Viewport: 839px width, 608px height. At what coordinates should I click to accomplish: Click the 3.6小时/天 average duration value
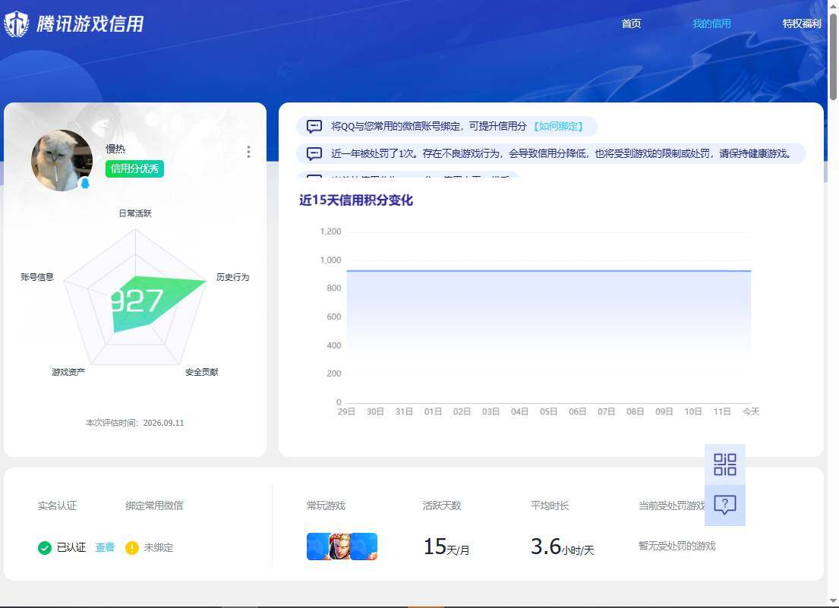(x=563, y=547)
